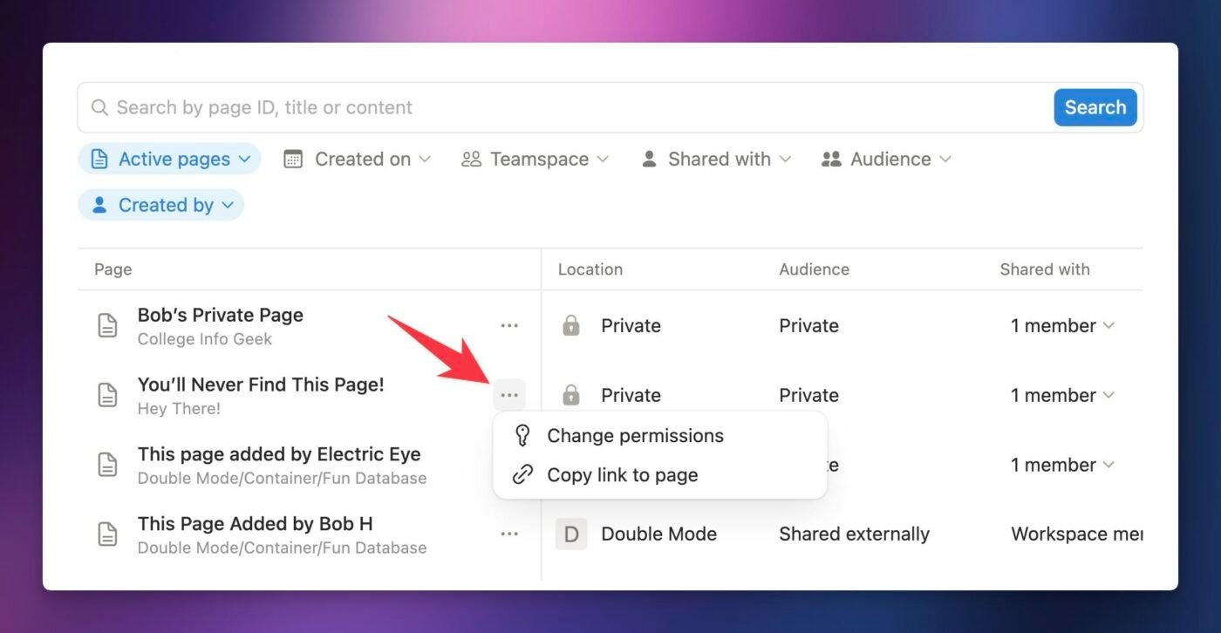Click the audience icon on the Audience filter

(829, 159)
